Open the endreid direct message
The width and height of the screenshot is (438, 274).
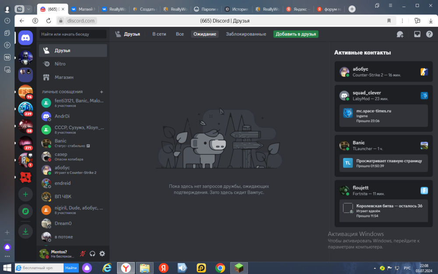[73, 183]
